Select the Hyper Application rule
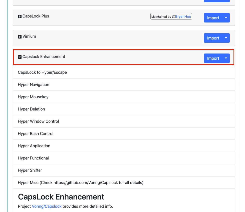 (124, 146)
